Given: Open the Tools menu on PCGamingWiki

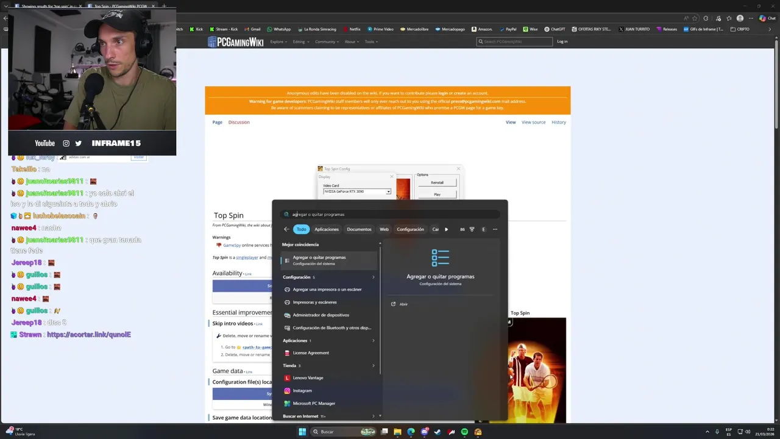Looking at the screenshot, I should (x=371, y=41).
